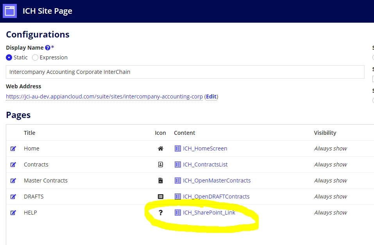Click Edit next to the web address
Viewport: 374px width, 245px height.
(x=211, y=97)
